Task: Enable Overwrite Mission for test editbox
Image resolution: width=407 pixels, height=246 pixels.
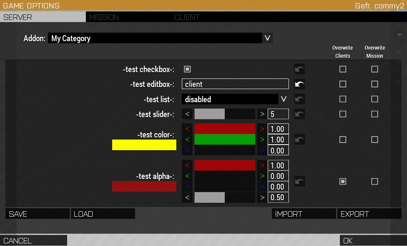Action: [x=375, y=84]
